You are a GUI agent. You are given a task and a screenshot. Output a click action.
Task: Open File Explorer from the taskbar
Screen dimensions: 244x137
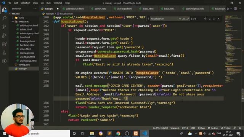92,134
